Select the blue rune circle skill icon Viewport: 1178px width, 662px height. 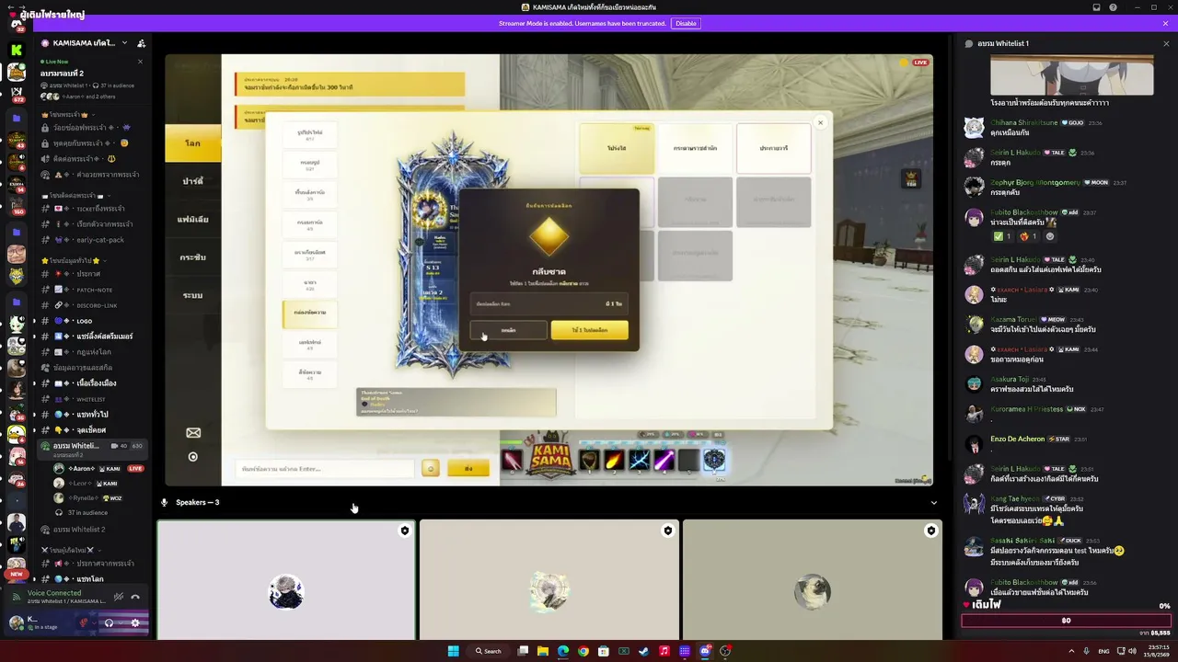714,460
